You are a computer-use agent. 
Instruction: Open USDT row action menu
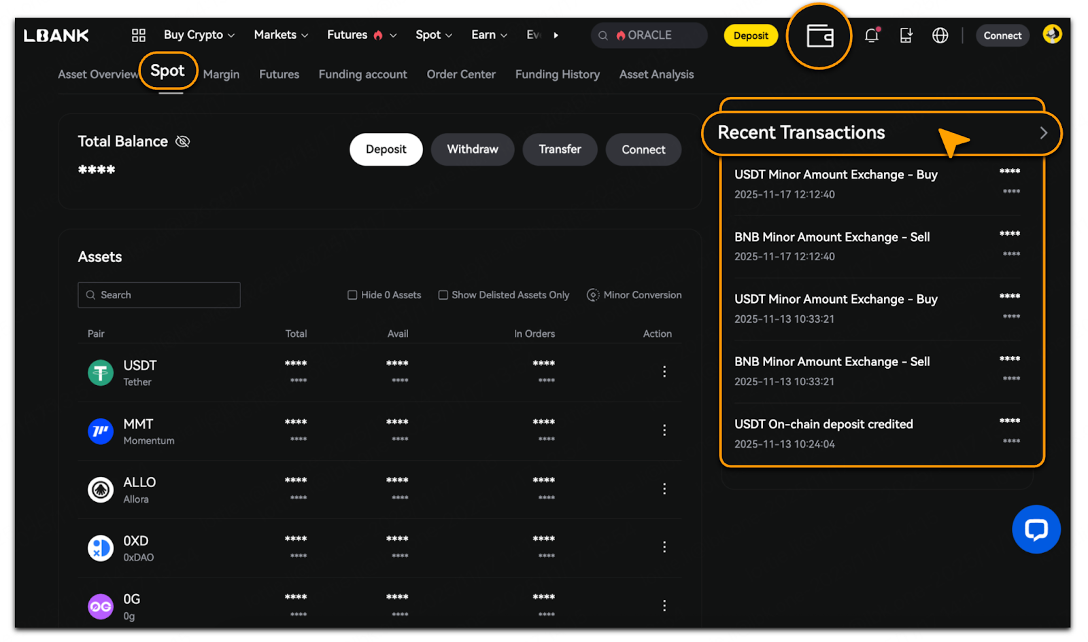pyautogui.click(x=664, y=372)
